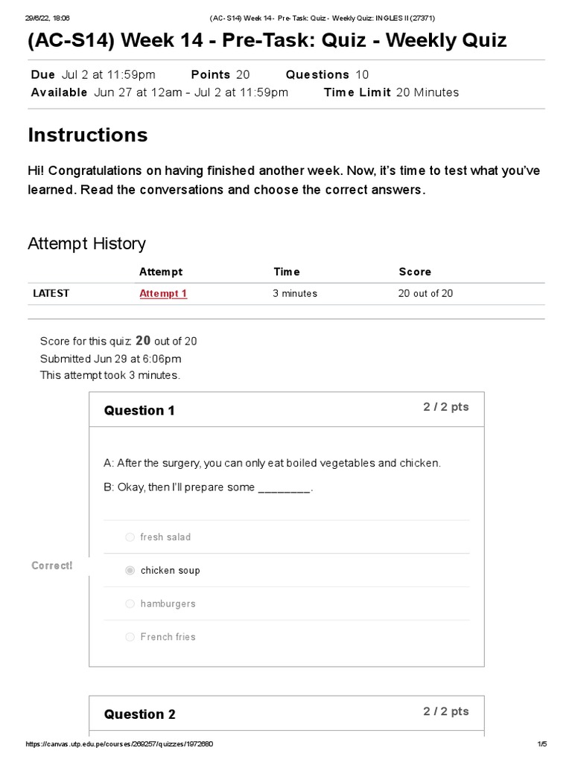
Task: Click the Attempt History heading
Action: [x=86, y=243]
